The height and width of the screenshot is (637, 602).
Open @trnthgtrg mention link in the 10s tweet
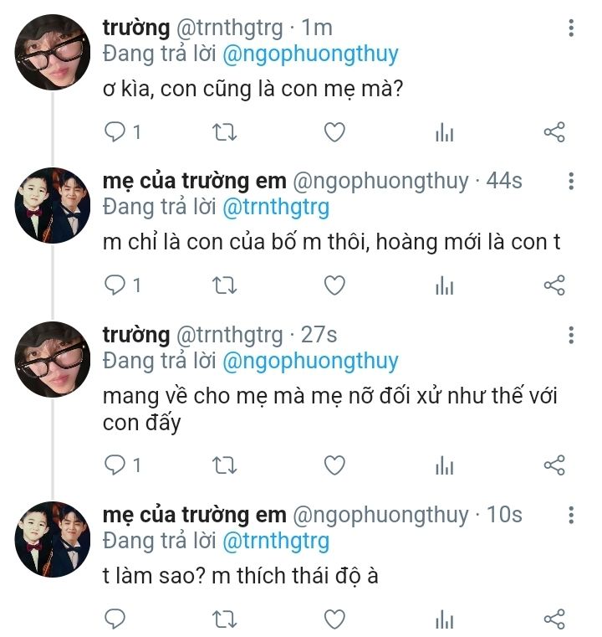276,542
